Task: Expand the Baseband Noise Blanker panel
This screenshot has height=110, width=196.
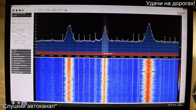Action: coord(21,61)
